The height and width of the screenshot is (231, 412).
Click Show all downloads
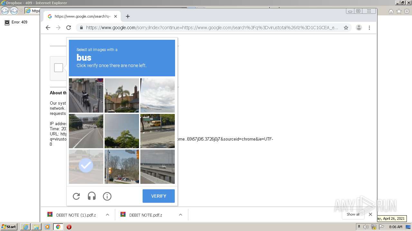pos(353,214)
